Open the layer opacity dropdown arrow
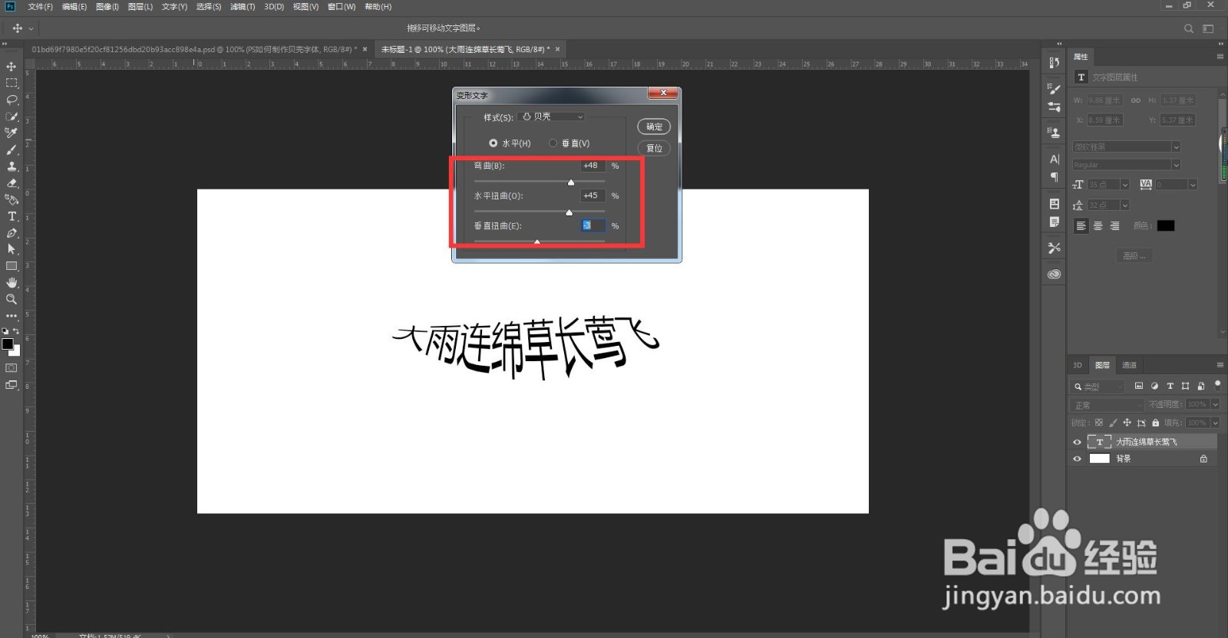1228x638 pixels. point(1215,404)
